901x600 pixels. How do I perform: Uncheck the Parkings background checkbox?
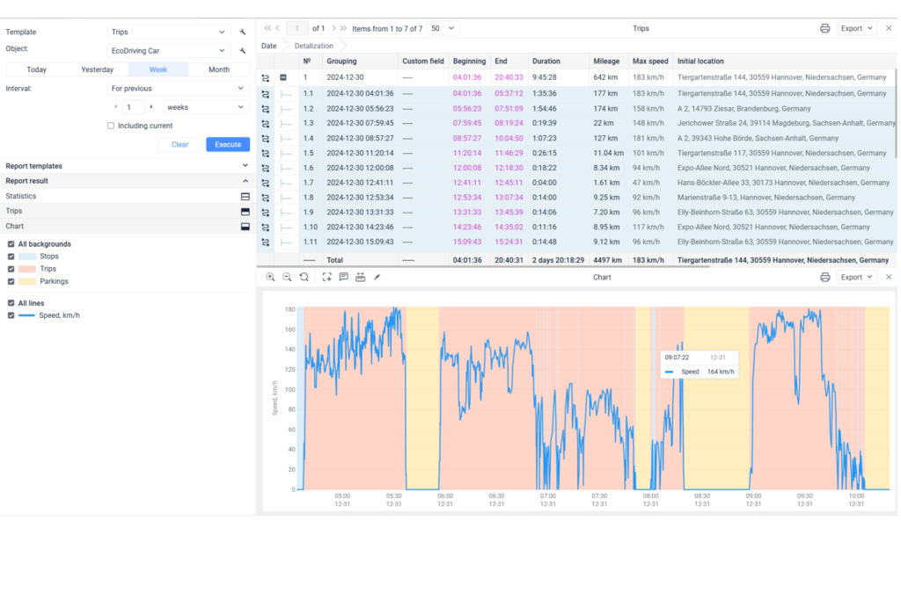pos(11,281)
